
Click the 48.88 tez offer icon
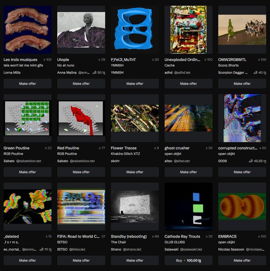pyautogui.click(x=250, y=161)
